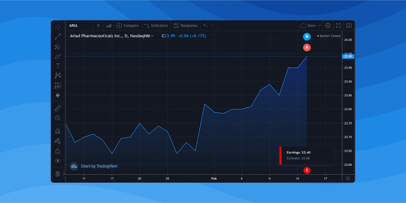Toggle magnet mode
The height and width of the screenshot is (203, 406).
[x=58, y=131]
